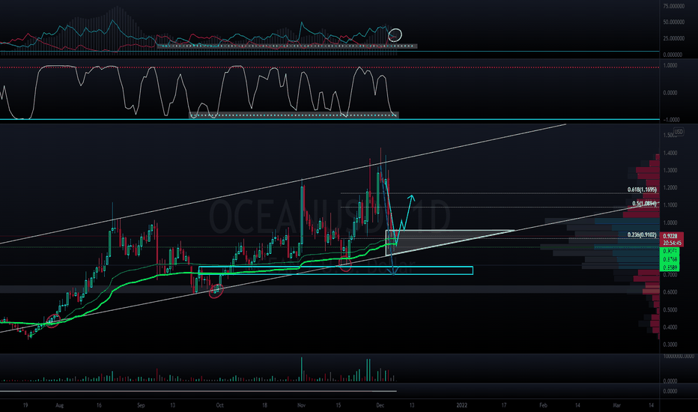Click the 15 date label on time axis
698x412 pixels.
pyautogui.click(x=339, y=405)
